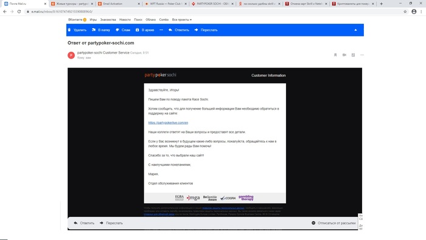Click the sender avatar circle
Viewport: 426px width, 240px height.
(x=71, y=55)
